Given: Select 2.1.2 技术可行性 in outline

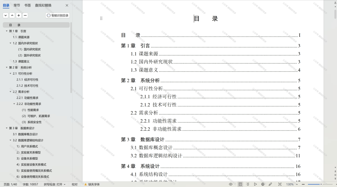Looking at the screenshot, I should coord(28,86).
